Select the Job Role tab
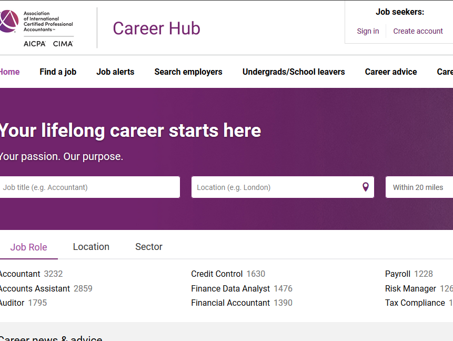This screenshot has width=453, height=341. 29,247
